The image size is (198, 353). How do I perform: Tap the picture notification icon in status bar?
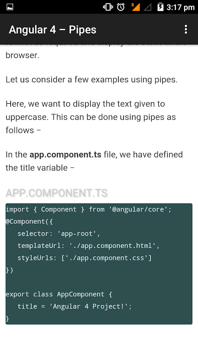(x=10, y=7)
